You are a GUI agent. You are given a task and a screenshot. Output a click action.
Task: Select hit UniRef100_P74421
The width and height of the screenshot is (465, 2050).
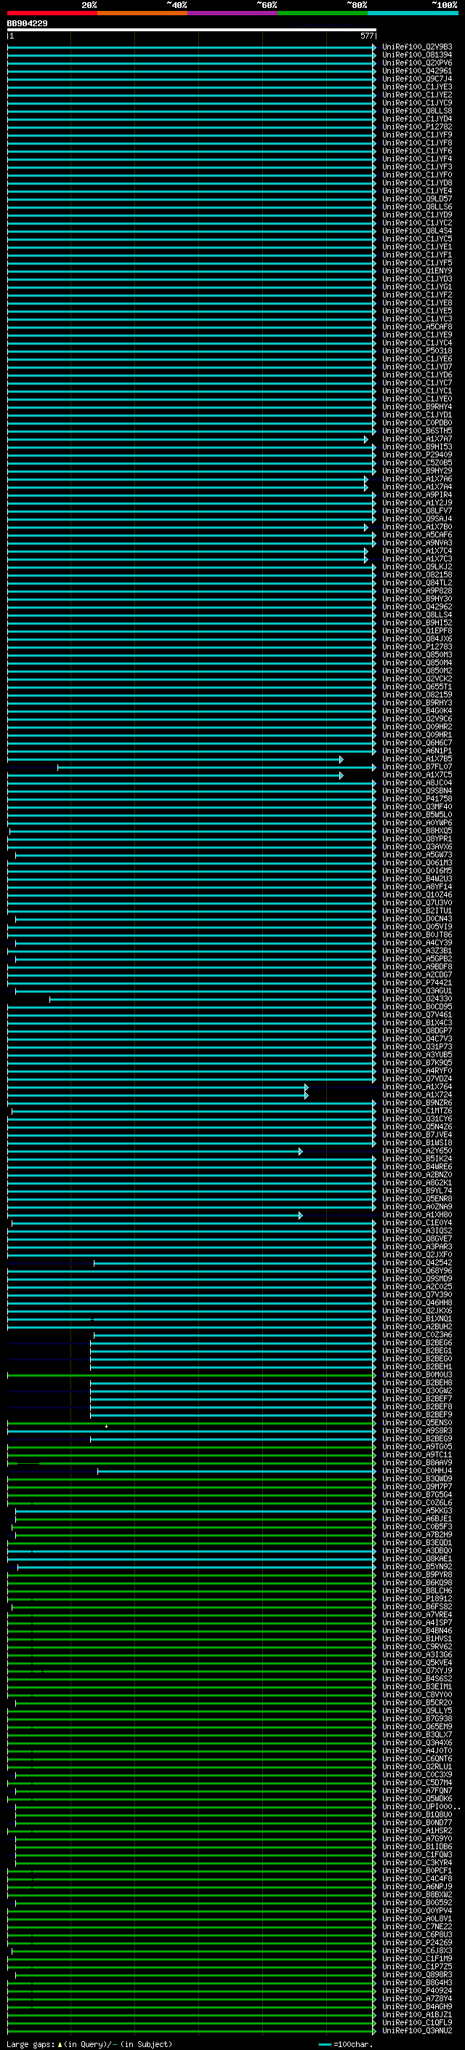(417, 982)
